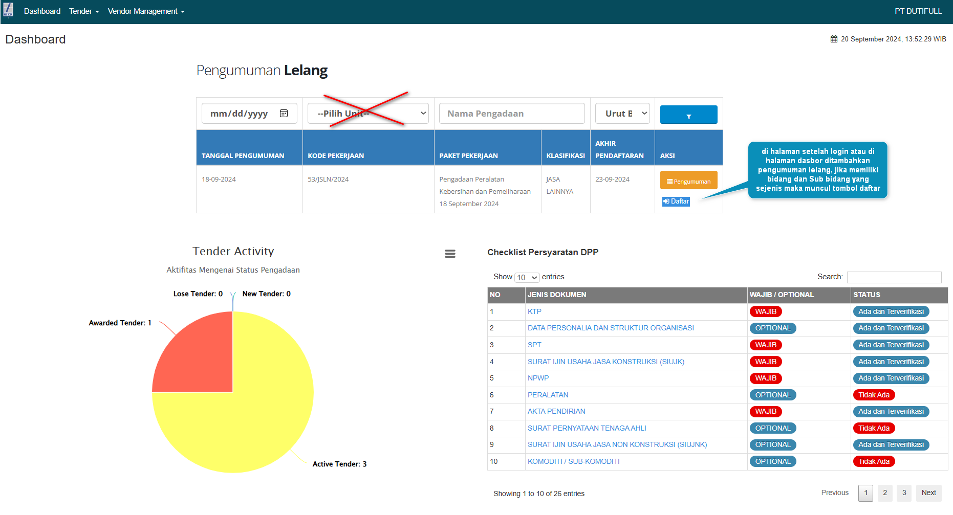Open the AKTA PENDIRIAN document link

[x=556, y=411]
